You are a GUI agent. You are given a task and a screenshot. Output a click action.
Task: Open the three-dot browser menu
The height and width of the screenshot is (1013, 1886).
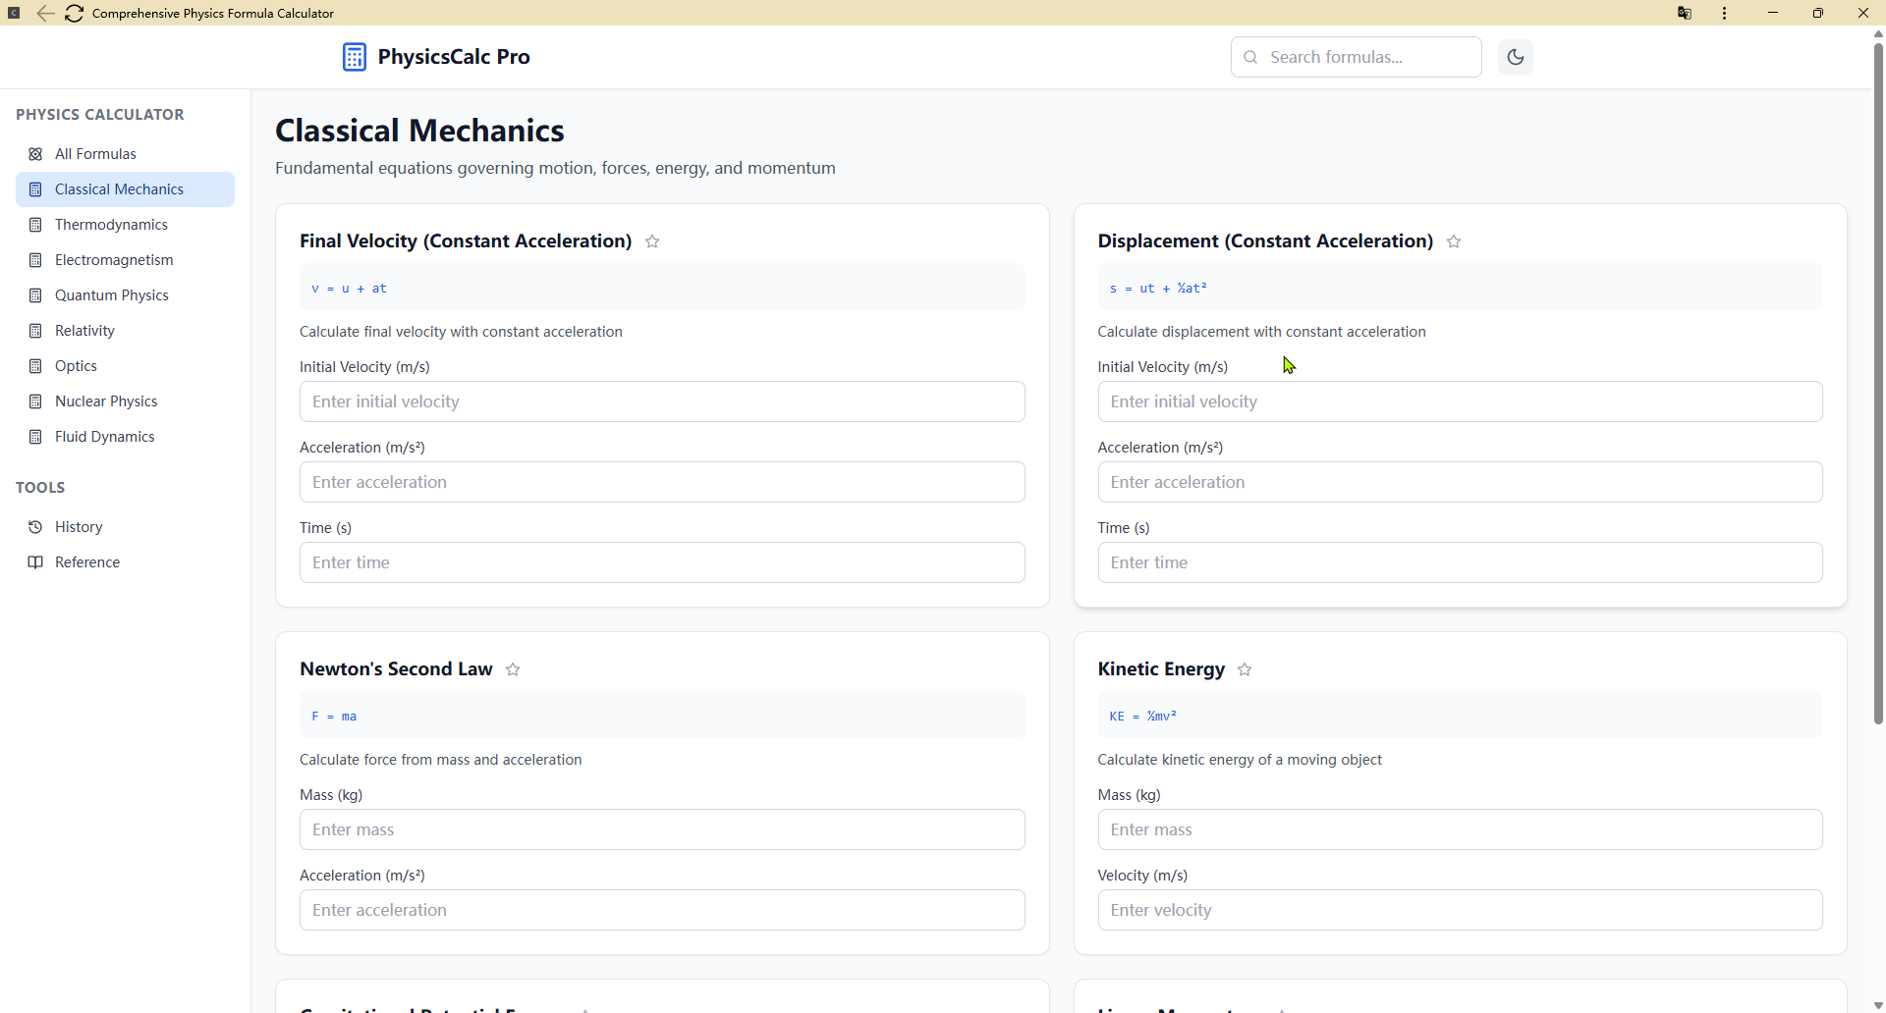[x=1724, y=13]
